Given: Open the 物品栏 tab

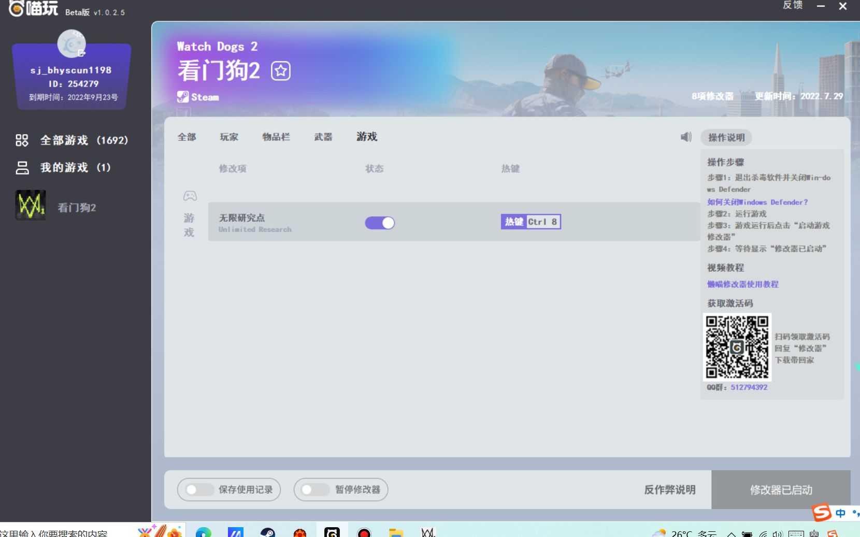Looking at the screenshot, I should coord(276,137).
